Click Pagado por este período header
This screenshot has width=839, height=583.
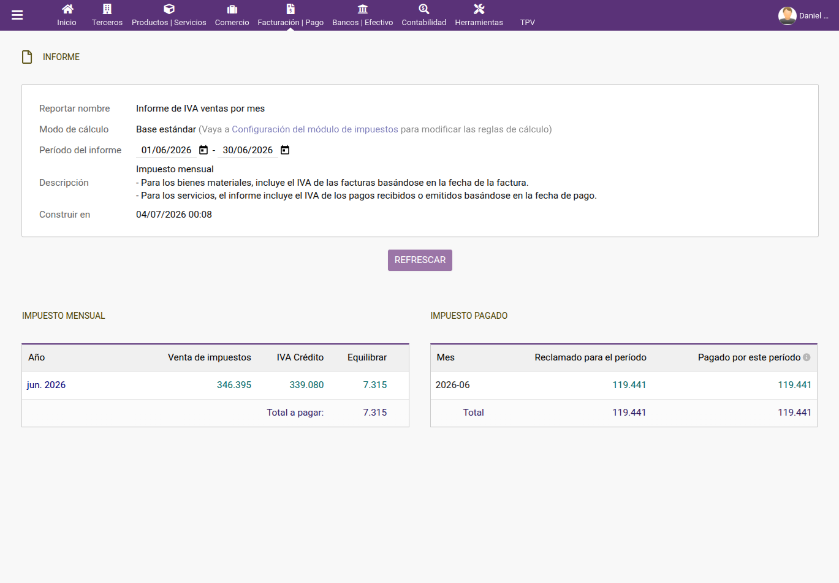tap(749, 357)
